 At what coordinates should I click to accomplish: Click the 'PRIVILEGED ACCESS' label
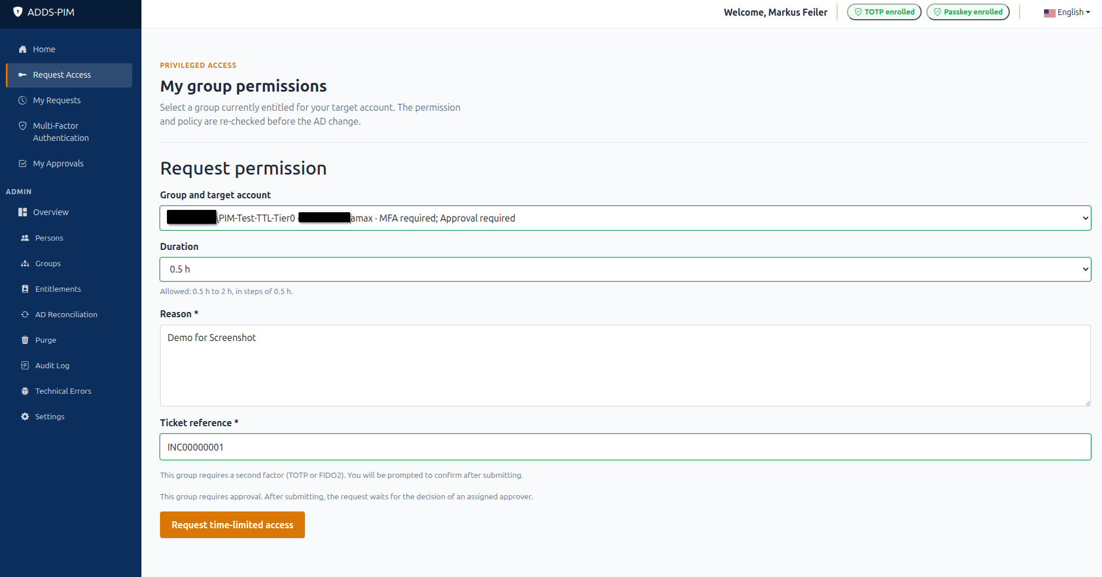(x=198, y=66)
